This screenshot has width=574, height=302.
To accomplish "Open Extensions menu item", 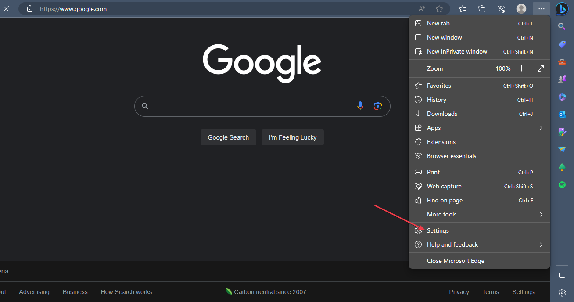I will point(479,142).
